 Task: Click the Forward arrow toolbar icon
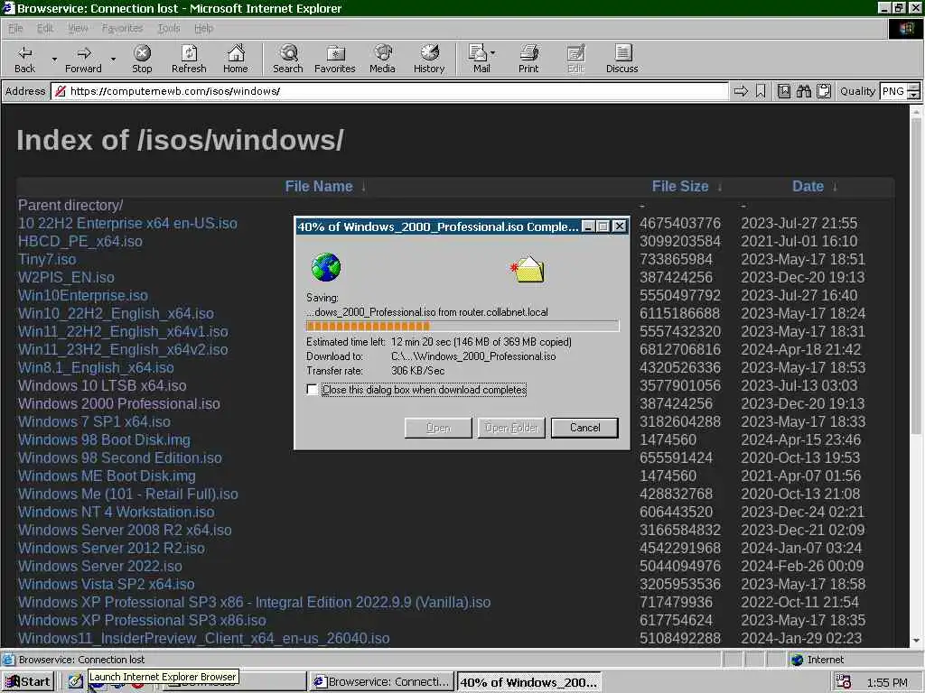[x=84, y=53]
